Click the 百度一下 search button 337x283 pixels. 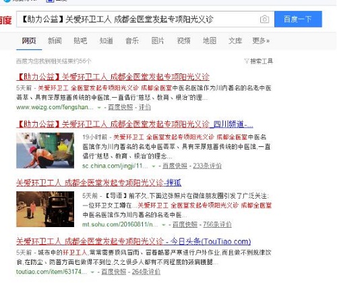298,19
